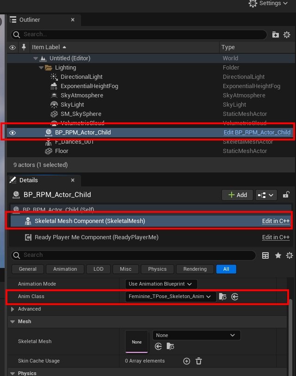Use selected asset for Skeletal Mesh
This screenshot has width=296, height=376.
[158, 346]
